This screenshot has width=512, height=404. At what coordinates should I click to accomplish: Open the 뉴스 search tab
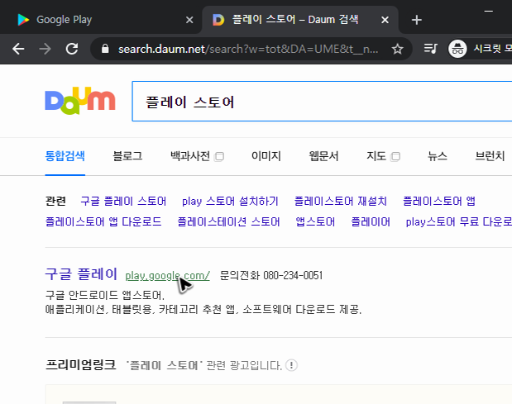coord(438,156)
